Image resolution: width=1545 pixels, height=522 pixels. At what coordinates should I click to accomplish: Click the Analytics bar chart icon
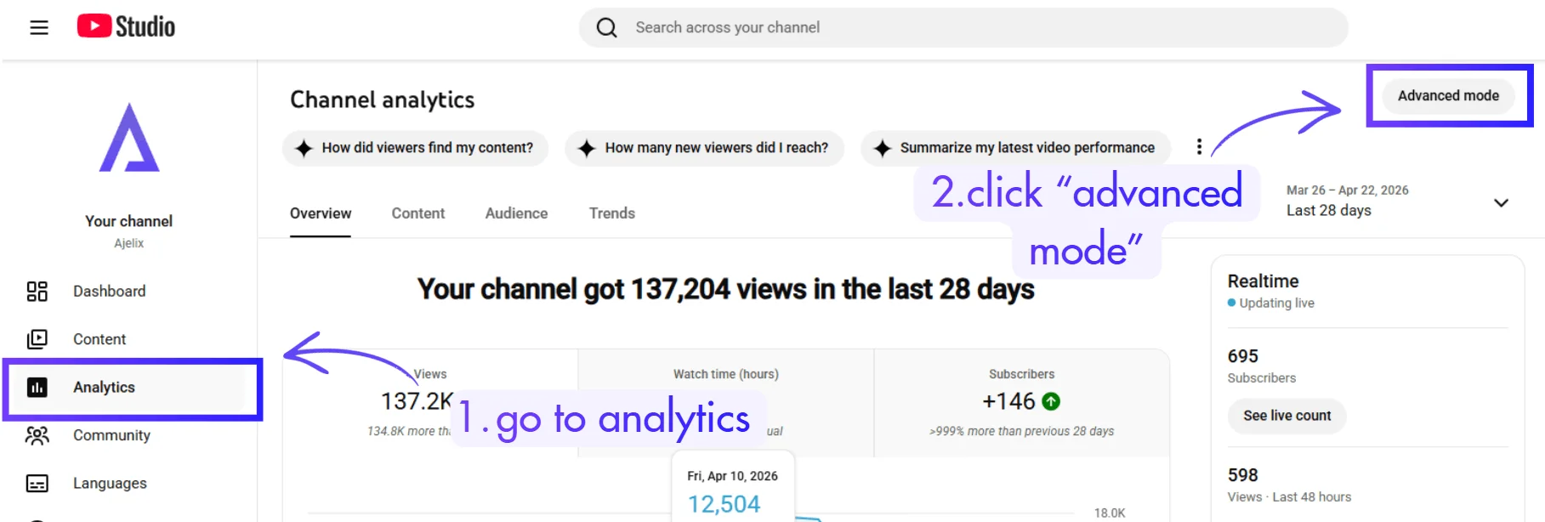tap(37, 388)
